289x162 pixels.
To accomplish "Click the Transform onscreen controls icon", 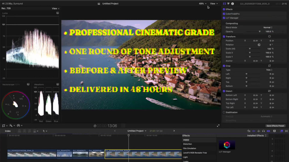I will tap(269, 37).
